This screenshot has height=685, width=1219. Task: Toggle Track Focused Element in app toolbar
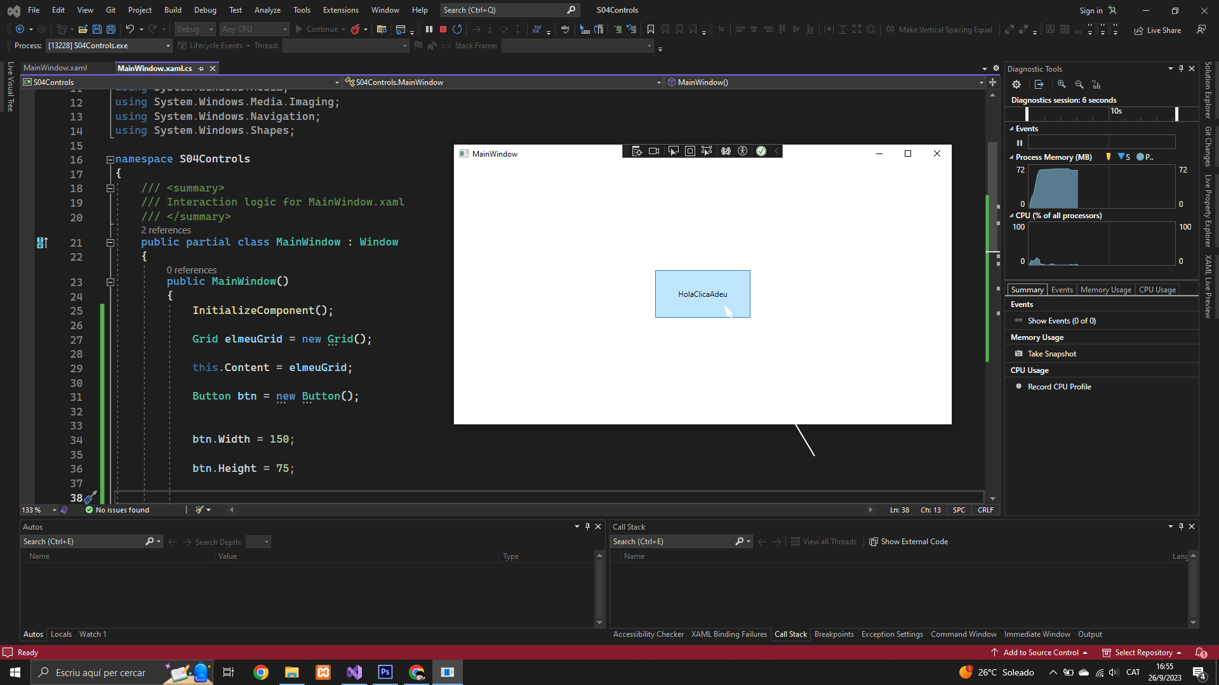tap(707, 151)
